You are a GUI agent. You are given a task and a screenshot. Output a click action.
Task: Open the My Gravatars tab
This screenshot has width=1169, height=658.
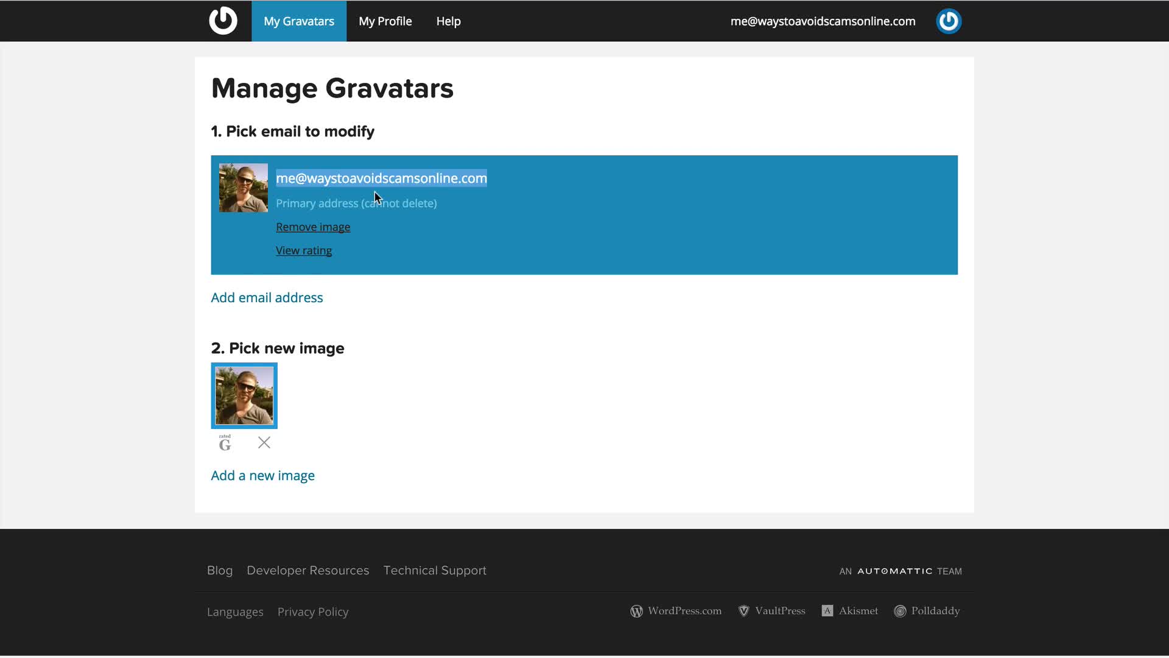click(299, 21)
